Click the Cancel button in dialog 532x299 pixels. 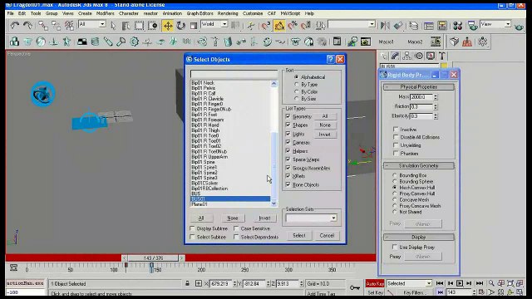click(x=327, y=235)
